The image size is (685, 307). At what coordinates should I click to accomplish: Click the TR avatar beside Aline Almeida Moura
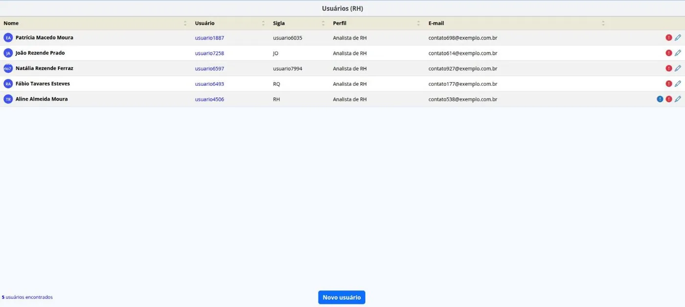(8, 99)
